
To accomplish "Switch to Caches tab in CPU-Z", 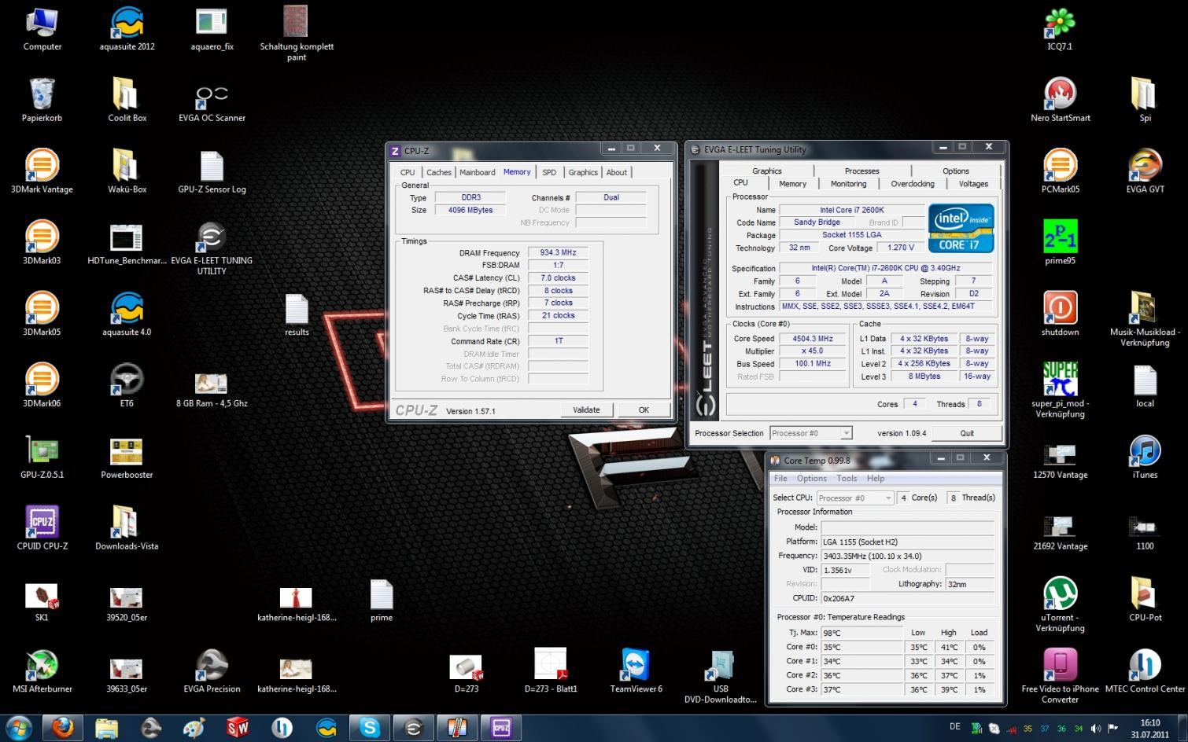I will [438, 172].
